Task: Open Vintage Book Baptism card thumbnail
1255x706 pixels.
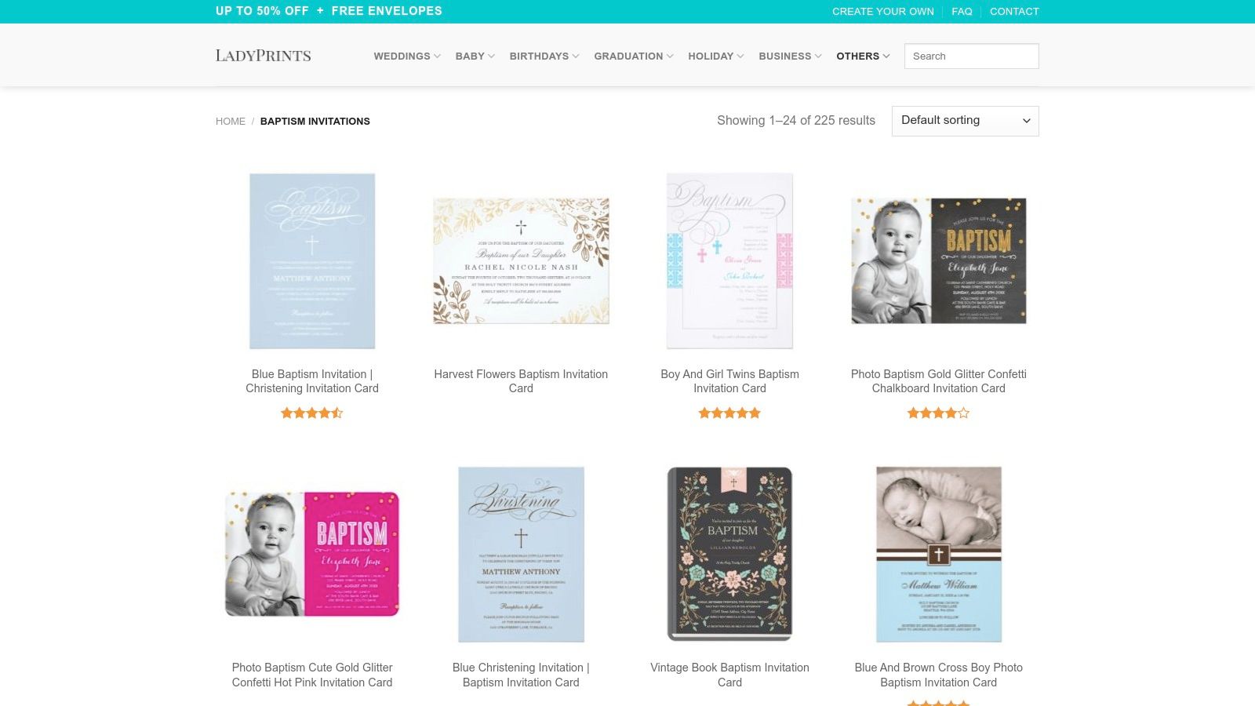Action: click(x=729, y=555)
